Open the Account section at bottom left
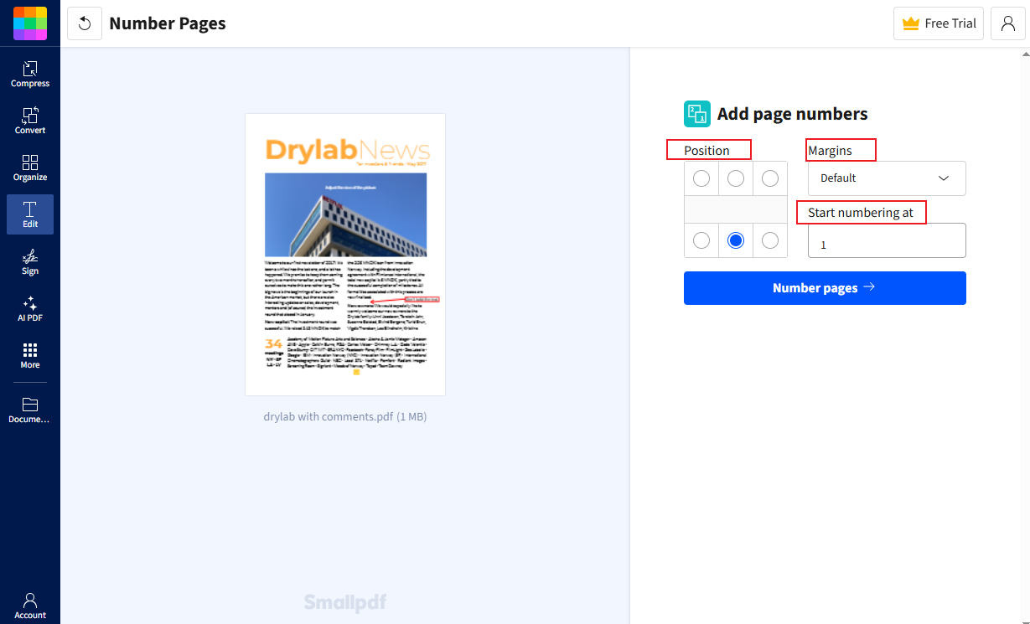Screen dimensions: 1030x624 coord(30,603)
